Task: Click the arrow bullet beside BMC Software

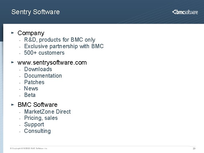Action: 13,105
